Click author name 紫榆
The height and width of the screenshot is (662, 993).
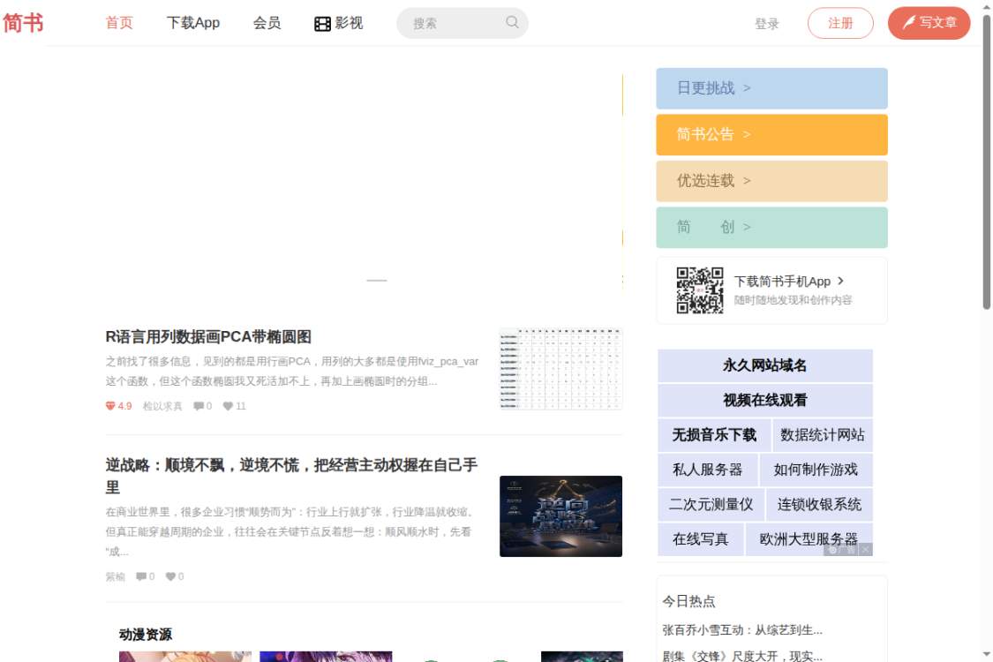point(116,576)
